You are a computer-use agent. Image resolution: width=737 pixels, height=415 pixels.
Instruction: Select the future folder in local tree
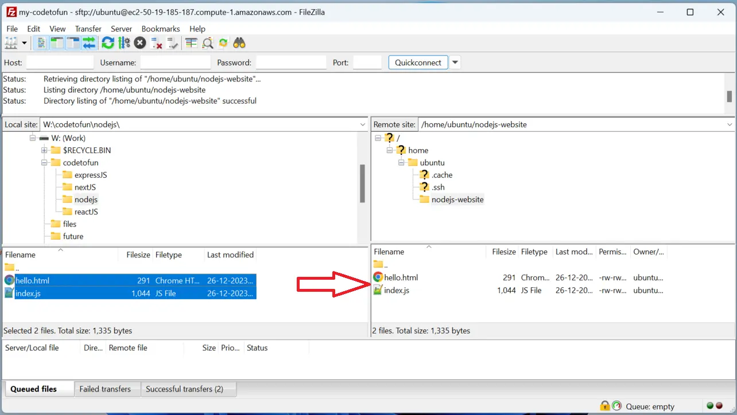[x=73, y=236]
